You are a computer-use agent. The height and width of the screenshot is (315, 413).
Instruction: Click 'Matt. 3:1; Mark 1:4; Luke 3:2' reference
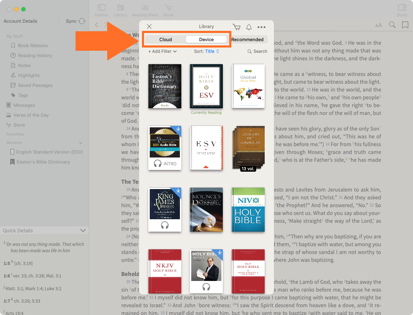(x=33, y=289)
